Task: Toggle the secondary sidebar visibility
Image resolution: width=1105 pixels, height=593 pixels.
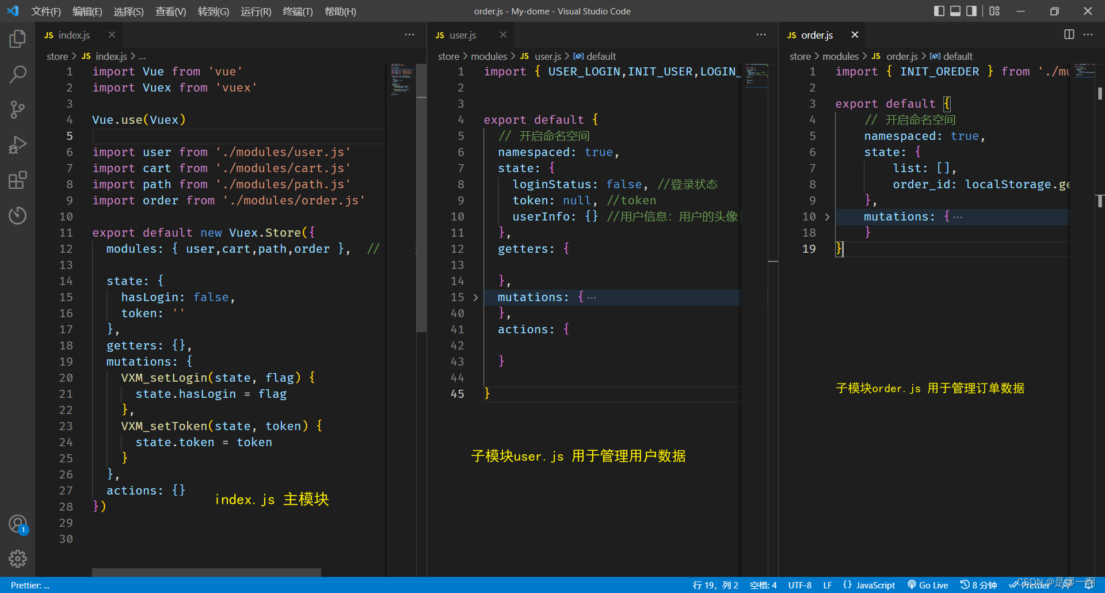Action: (971, 11)
